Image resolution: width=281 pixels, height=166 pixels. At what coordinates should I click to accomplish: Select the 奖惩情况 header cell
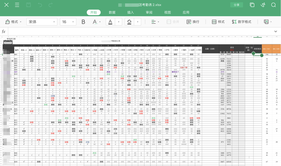point(258,49)
